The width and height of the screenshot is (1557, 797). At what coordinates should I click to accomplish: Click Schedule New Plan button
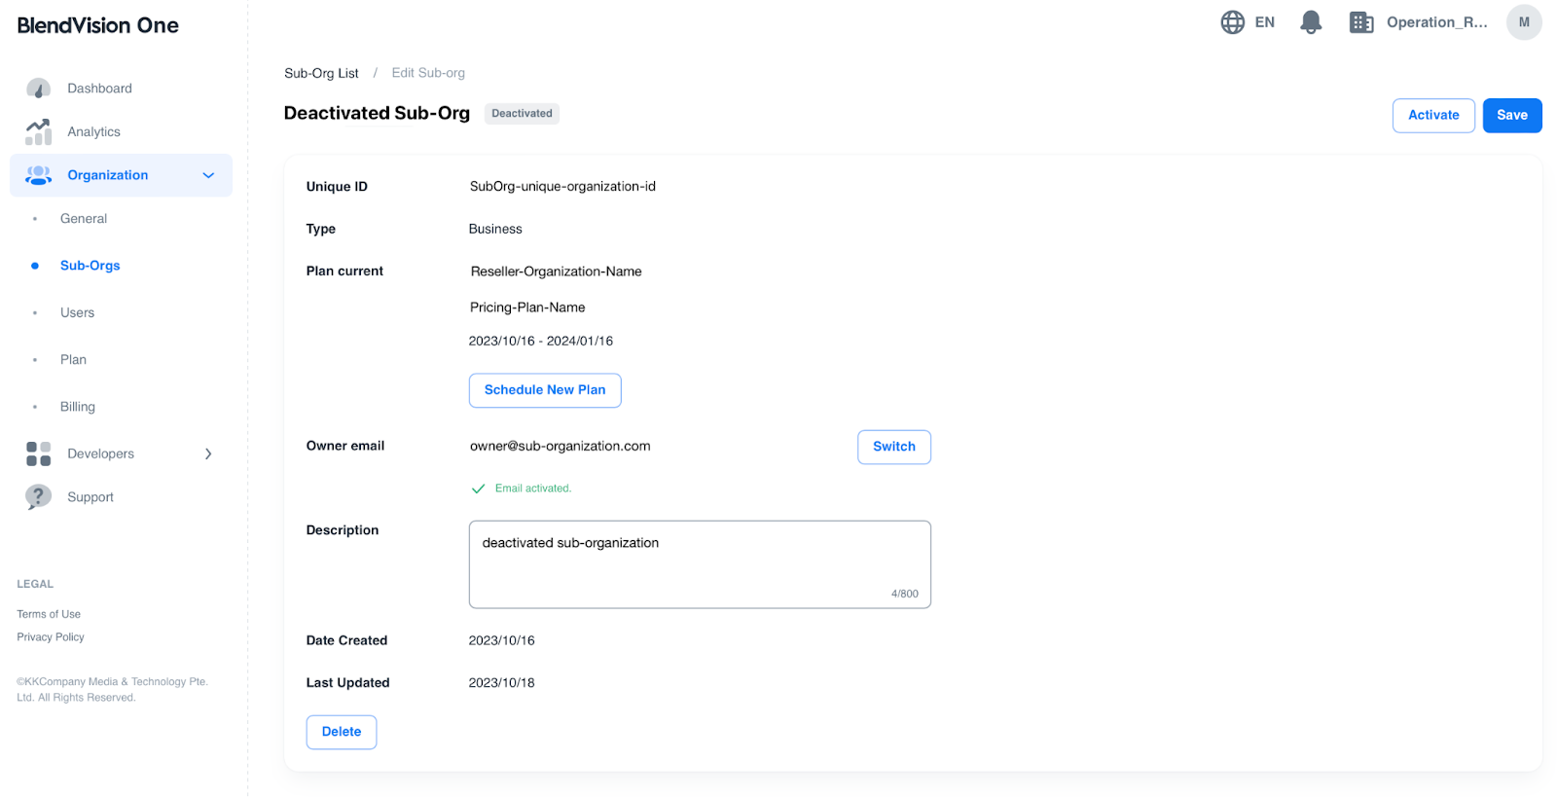pyautogui.click(x=545, y=390)
